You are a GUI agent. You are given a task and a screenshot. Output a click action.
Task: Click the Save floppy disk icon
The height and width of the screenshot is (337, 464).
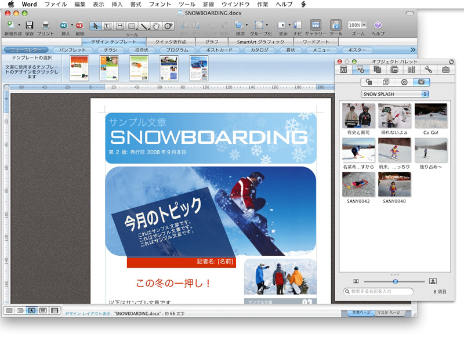(30, 25)
